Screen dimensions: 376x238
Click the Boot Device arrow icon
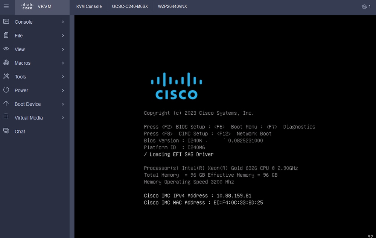tap(6, 104)
